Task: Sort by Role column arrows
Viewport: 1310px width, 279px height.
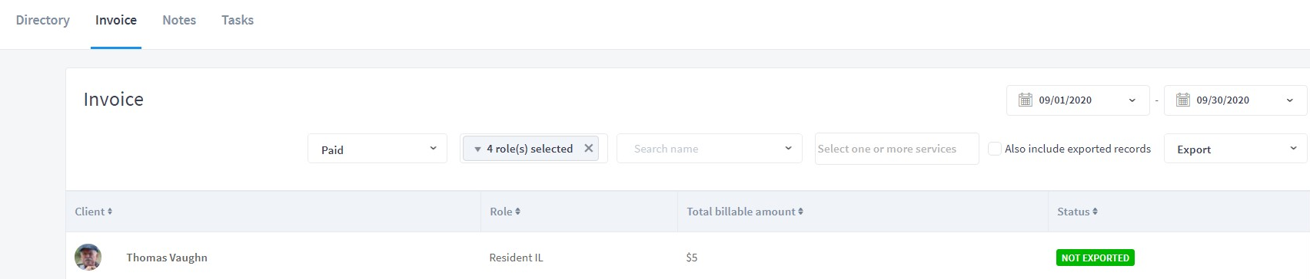Action: coord(517,212)
